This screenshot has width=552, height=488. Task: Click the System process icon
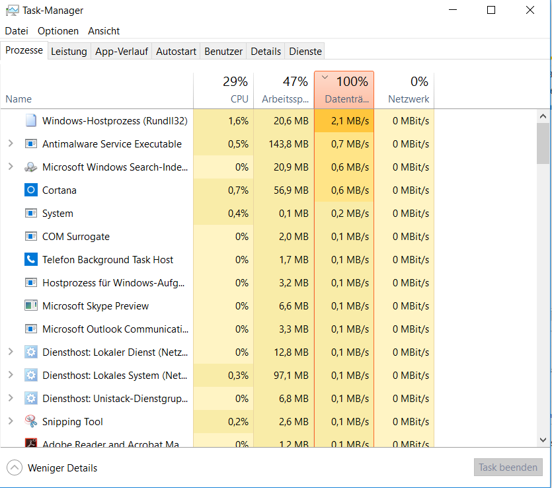31,214
